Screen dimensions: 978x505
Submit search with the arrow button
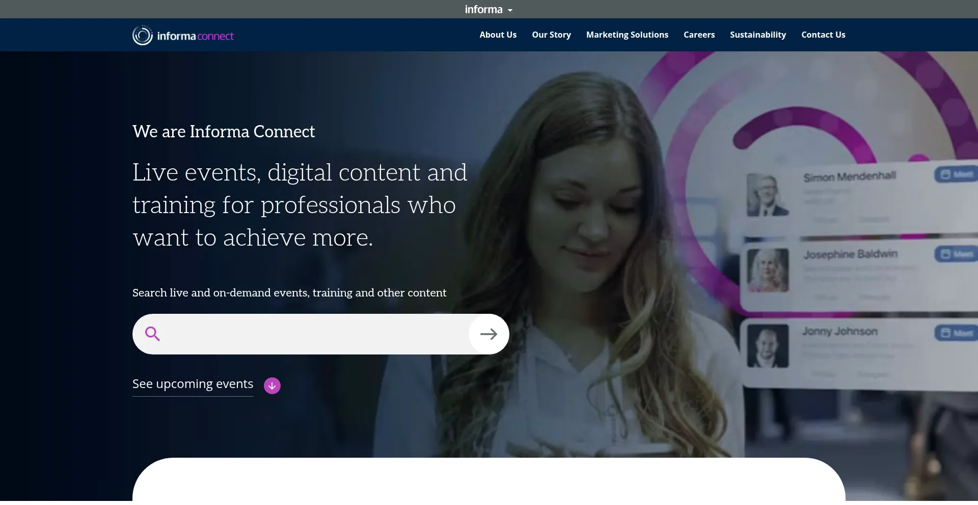pos(488,334)
